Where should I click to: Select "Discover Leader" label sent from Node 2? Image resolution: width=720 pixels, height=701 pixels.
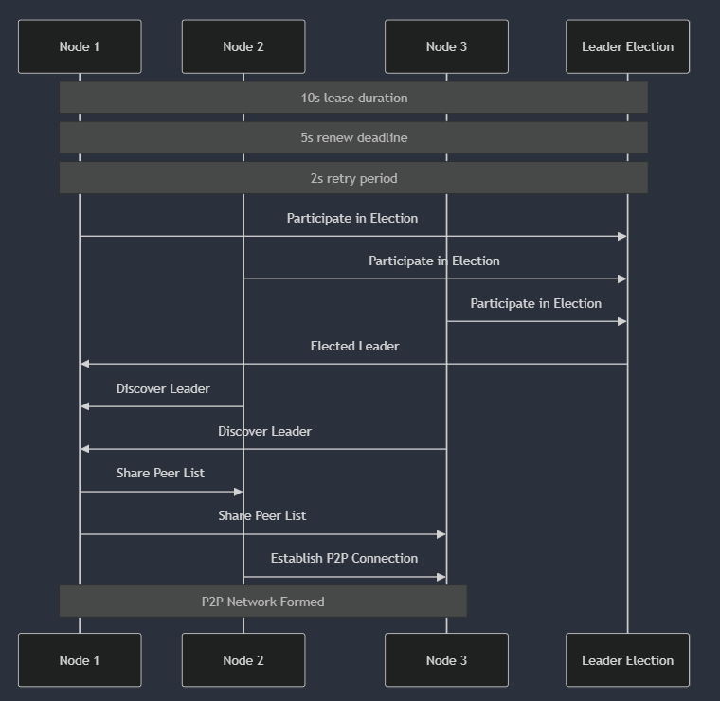pos(163,389)
